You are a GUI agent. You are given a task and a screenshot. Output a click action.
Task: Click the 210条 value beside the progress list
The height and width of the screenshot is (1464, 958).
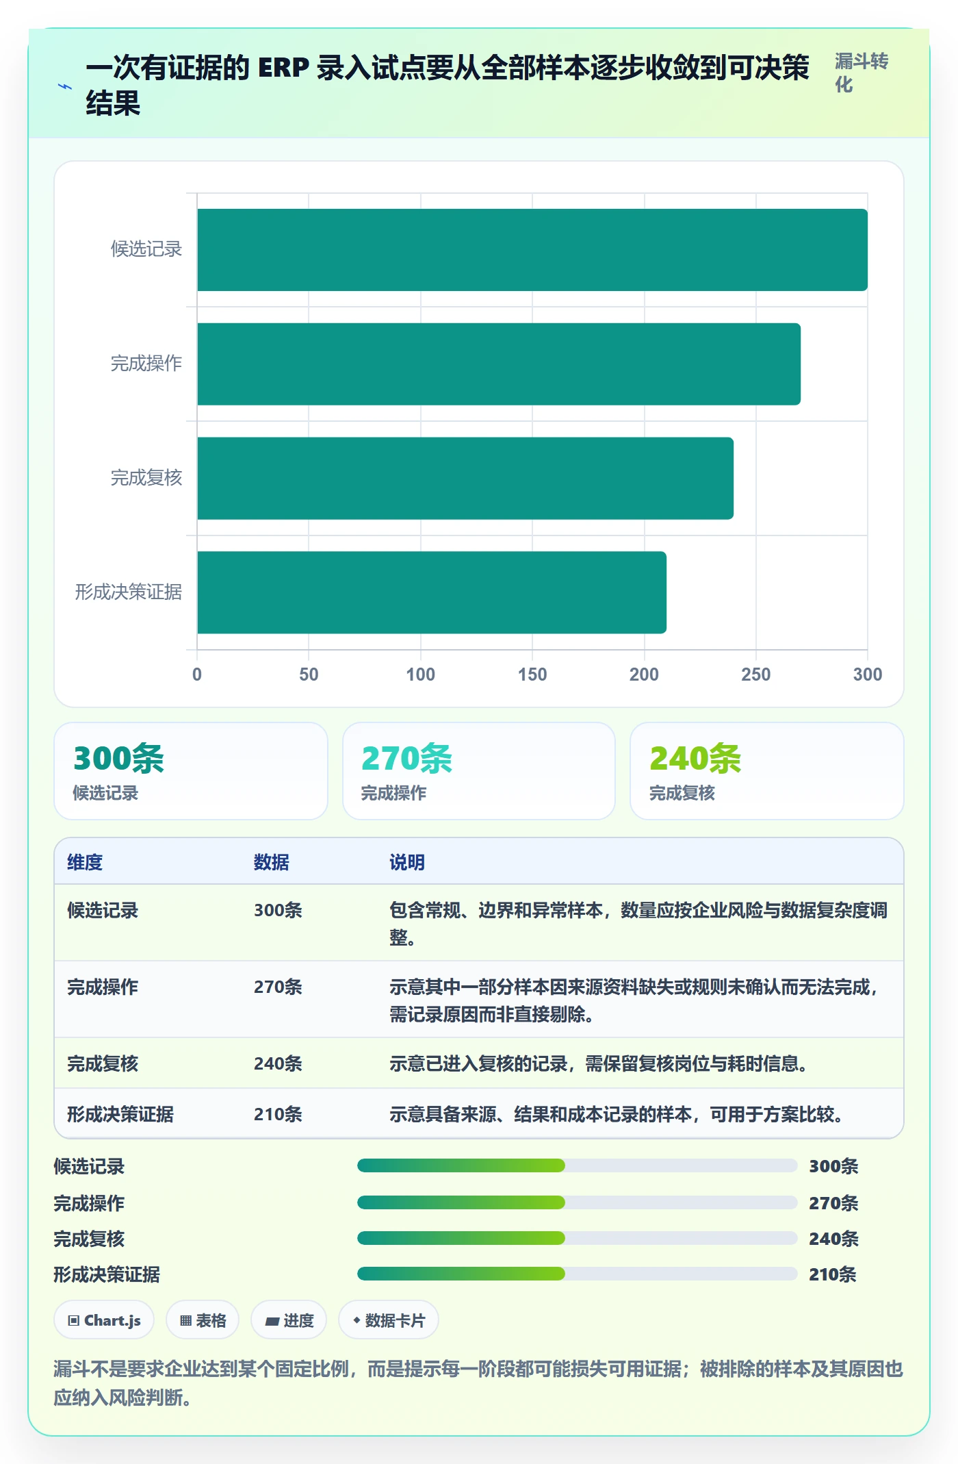pos(833,1274)
